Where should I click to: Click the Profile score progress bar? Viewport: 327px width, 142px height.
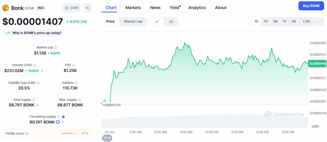(70, 134)
